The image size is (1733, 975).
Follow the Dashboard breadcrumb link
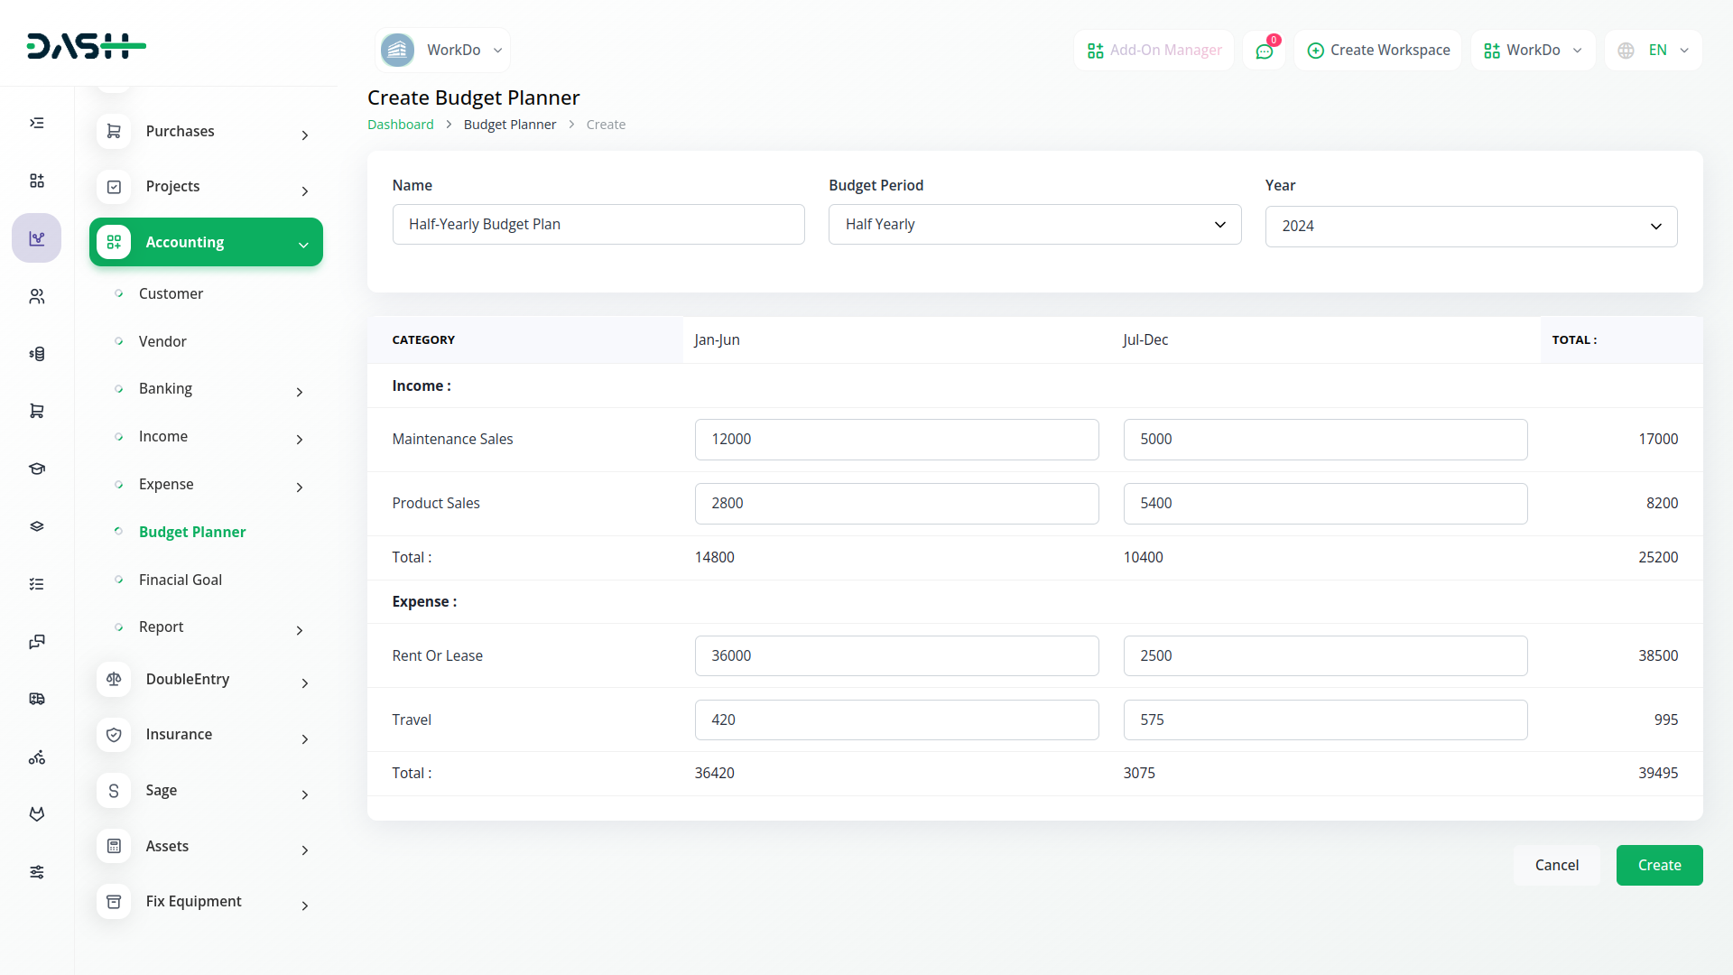[400, 125]
